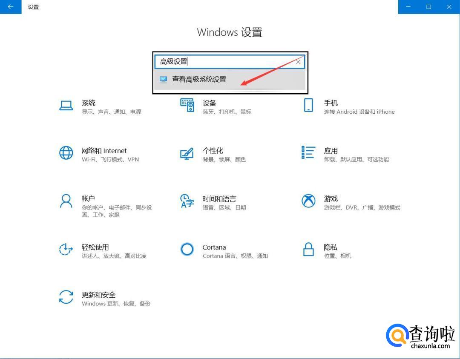
Task: Open the 隐私 settings title
Action: point(331,247)
